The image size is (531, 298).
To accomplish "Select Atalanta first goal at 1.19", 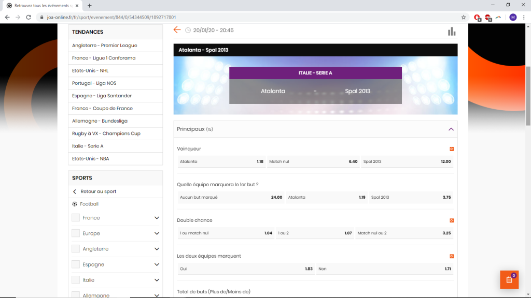I will tap(327, 197).
